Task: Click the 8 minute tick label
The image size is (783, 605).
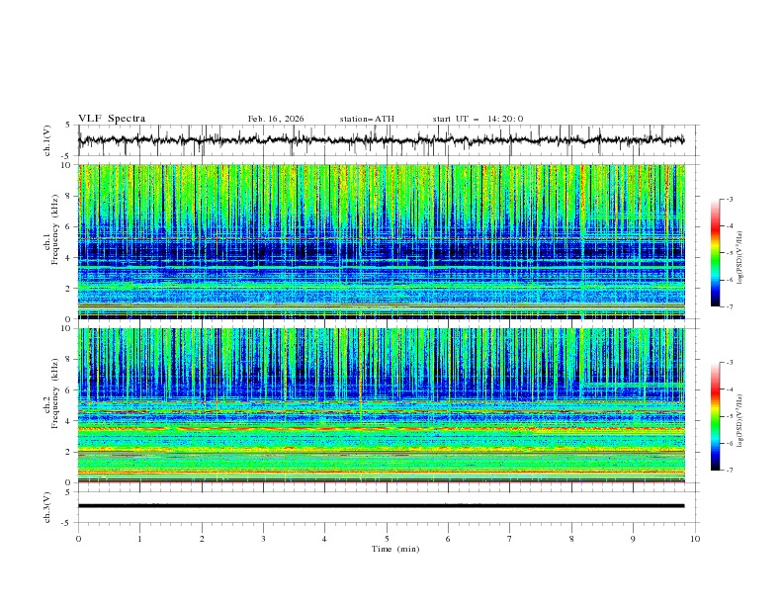Action: pos(571,539)
